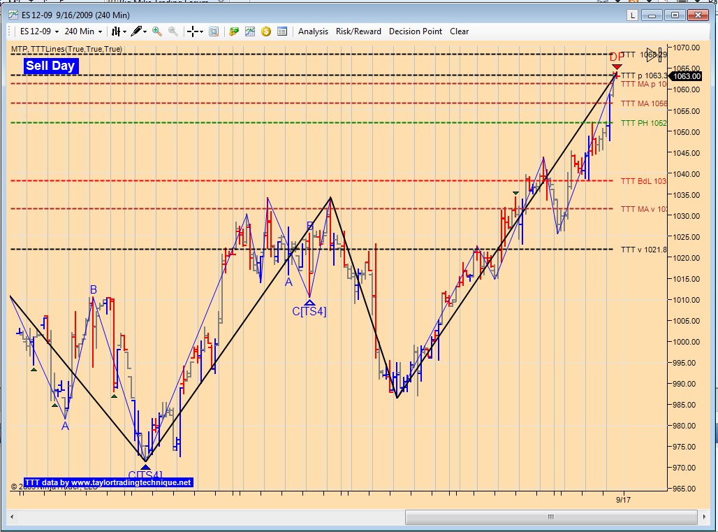Minimize the chart window

(x=652, y=15)
